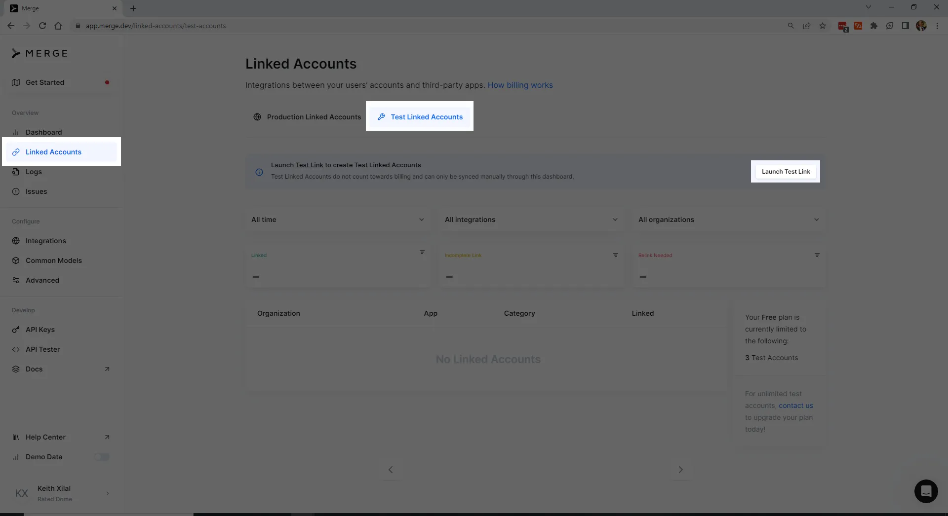Image resolution: width=948 pixels, height=516 pixels.
Task: Expand the All organizations dropdown
Action: click(x=728, y=220)
